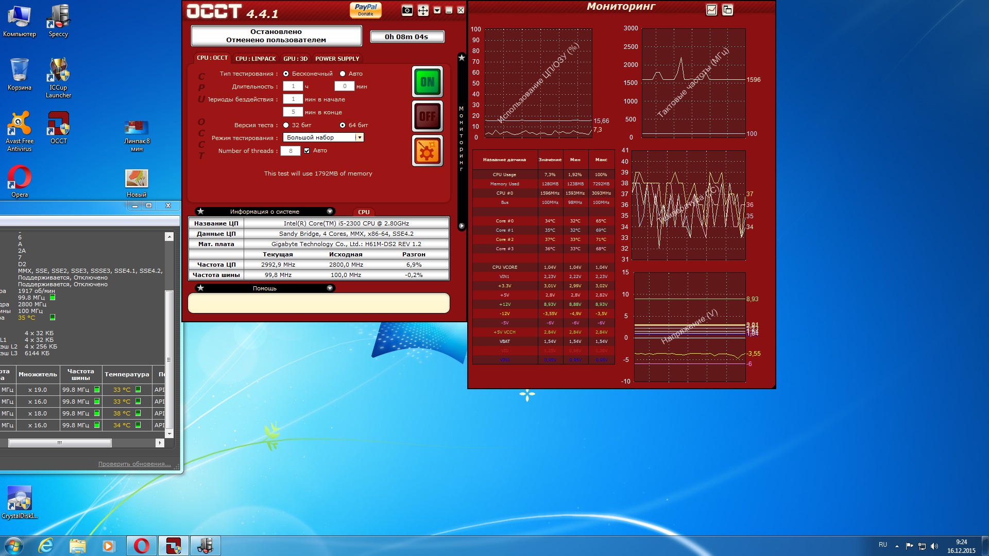Switch to the POWER SUPPLY tab
This screenshot has width=989, height=556.
(337, 59)
